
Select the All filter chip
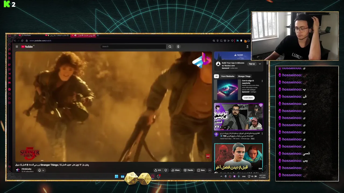coord(216,76)
